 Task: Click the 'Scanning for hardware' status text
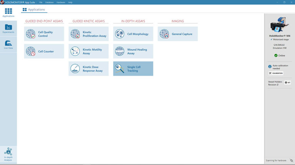(x=276, y=160)
